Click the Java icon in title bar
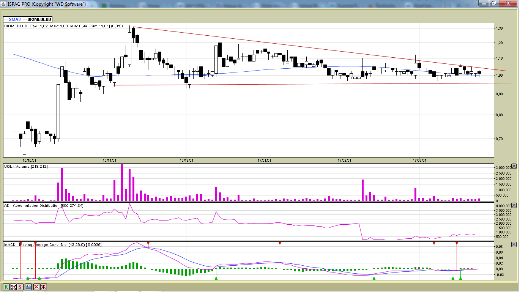 click(x=3, y=4)
